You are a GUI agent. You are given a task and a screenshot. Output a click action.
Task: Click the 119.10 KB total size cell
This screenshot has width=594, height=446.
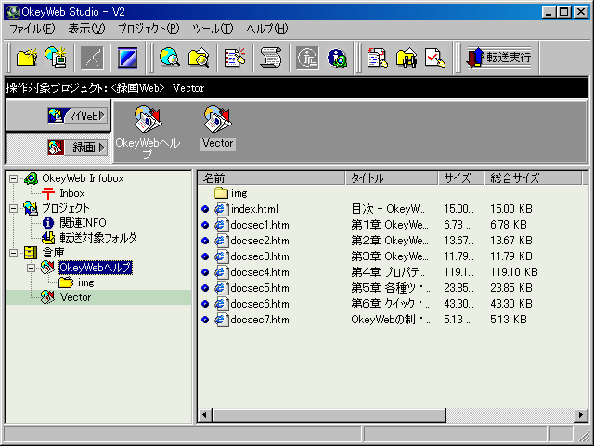point(513,272)
